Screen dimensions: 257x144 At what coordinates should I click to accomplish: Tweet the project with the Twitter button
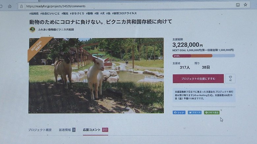coord(195,112)
